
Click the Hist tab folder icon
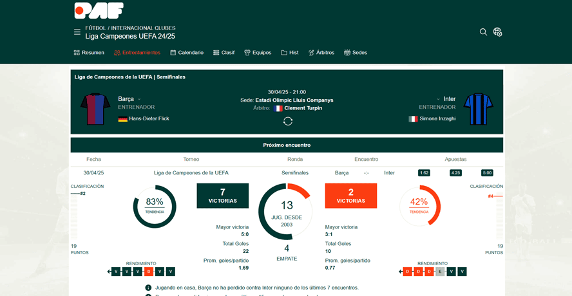[284, 53]
